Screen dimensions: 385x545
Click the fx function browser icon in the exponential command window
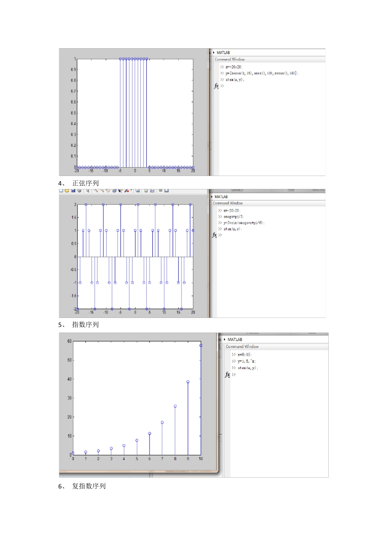227,375
